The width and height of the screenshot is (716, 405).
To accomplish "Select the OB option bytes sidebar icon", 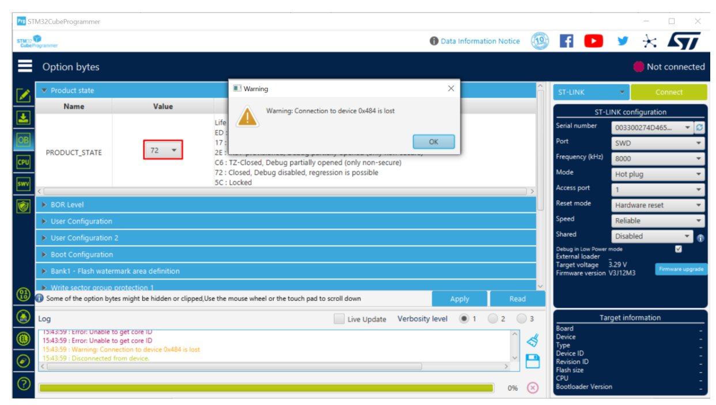I will 24,140.
